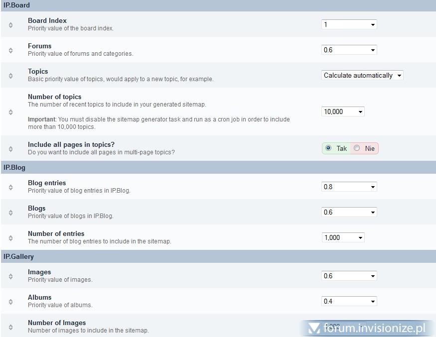Click the IP.Gallery section header

pos(19,256)
